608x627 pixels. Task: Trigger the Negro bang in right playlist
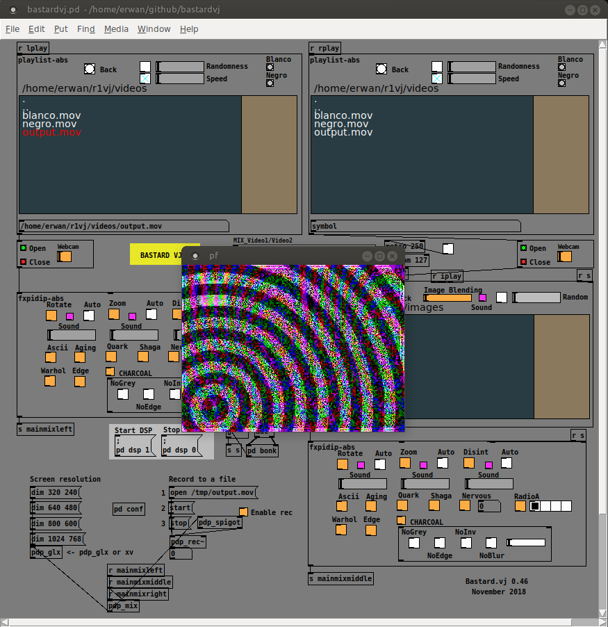562,83
